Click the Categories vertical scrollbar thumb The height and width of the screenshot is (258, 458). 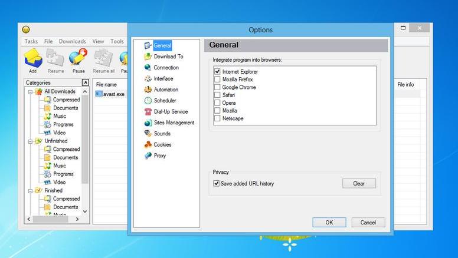pyautogui.click(x=85, y=140)
